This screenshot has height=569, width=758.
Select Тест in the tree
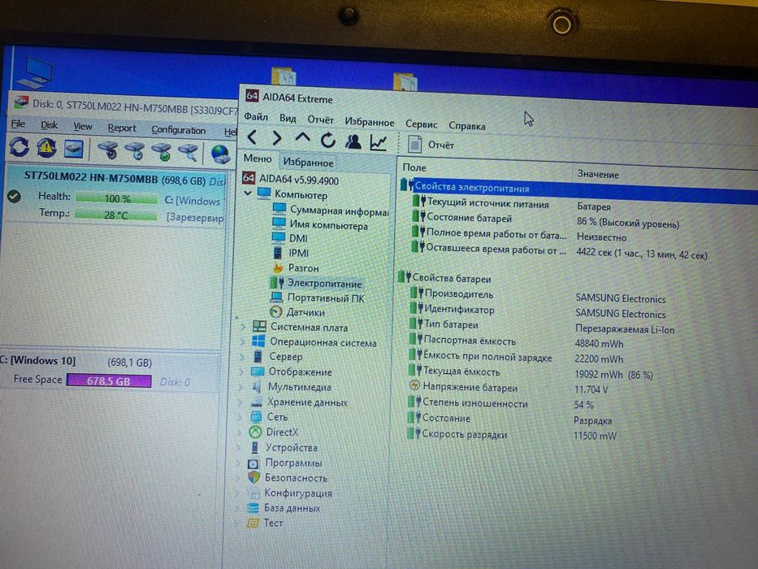264,523
